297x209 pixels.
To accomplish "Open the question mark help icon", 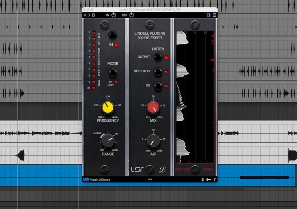I will 214,180.
